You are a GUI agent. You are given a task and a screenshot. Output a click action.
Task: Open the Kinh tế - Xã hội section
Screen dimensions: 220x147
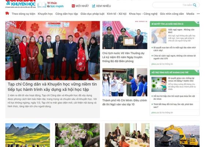[x=117, y=14]
